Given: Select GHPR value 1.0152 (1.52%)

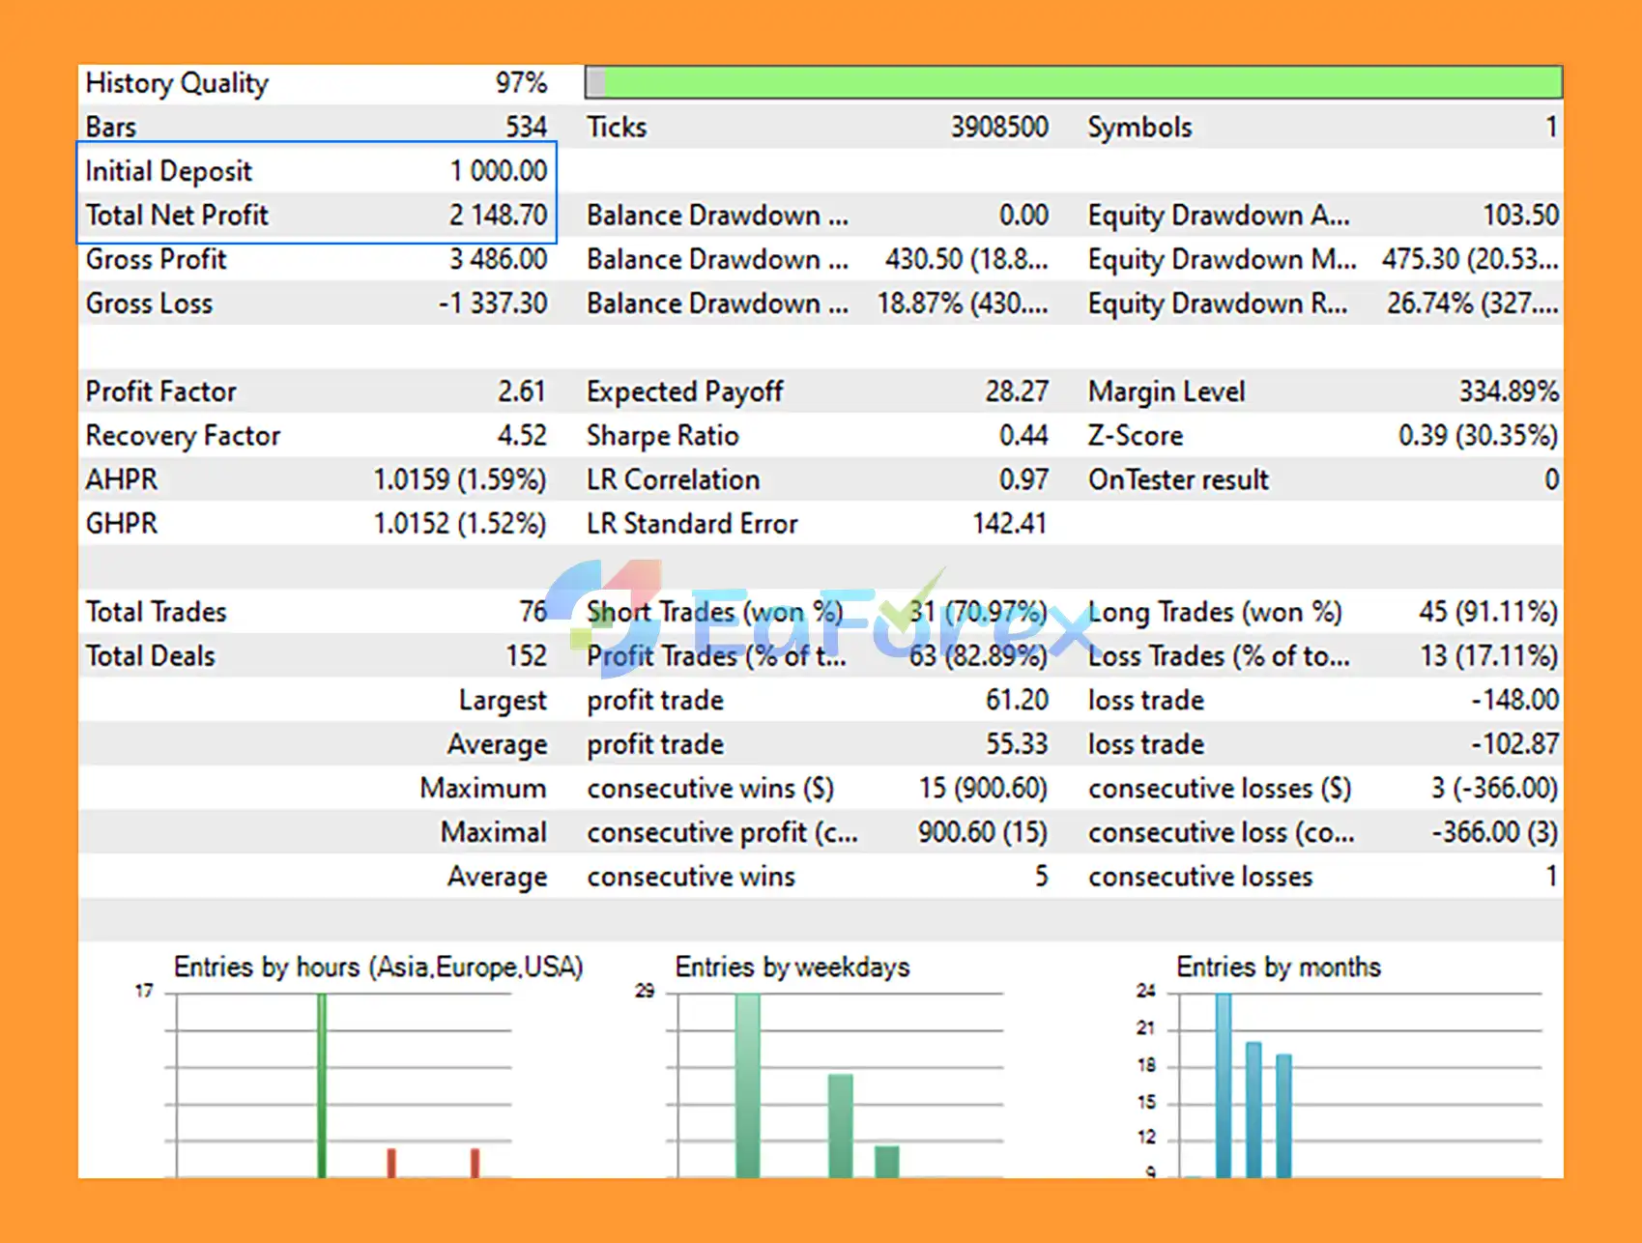Looking at the screenshot, I should point(460,524).
